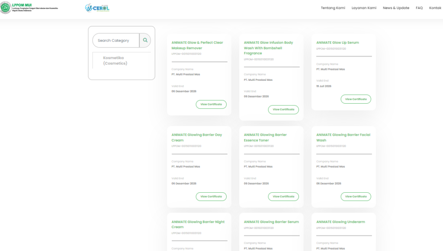
Task: Click Valid End date on Body Wash card
Action: tap(256, 96)
